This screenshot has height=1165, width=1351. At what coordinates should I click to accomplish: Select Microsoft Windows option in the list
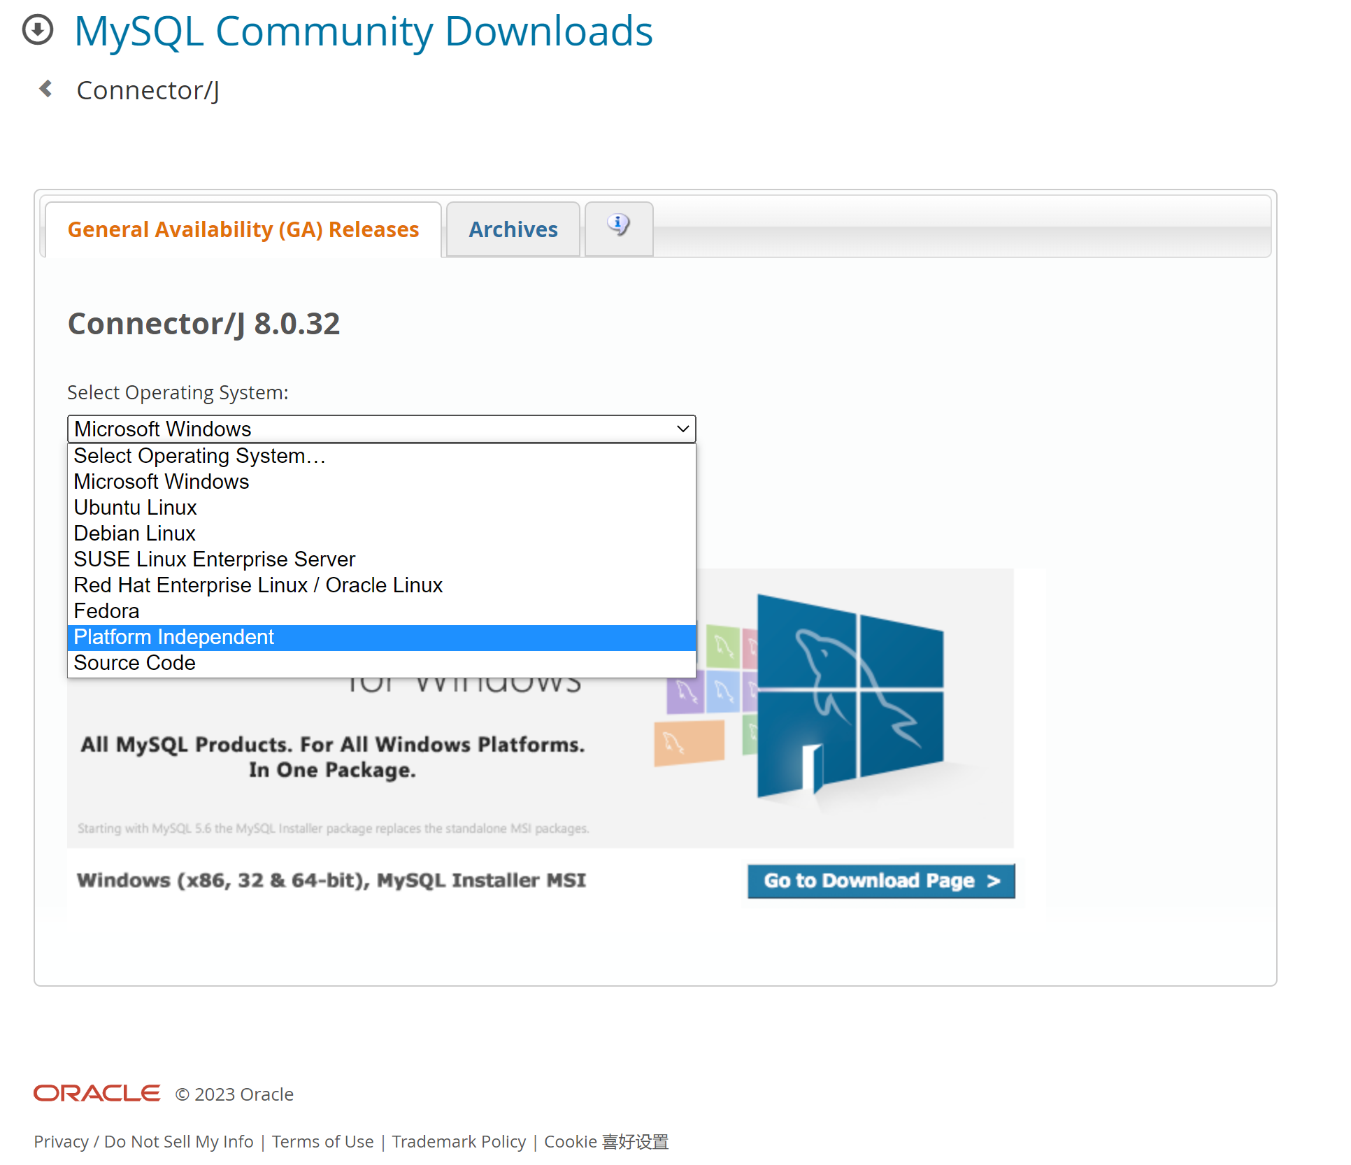coord(382,482)
